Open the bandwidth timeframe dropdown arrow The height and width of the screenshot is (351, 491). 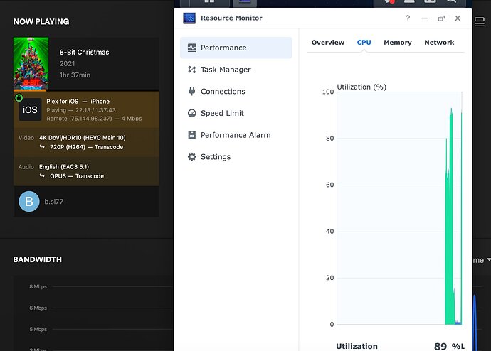point(488,260)
